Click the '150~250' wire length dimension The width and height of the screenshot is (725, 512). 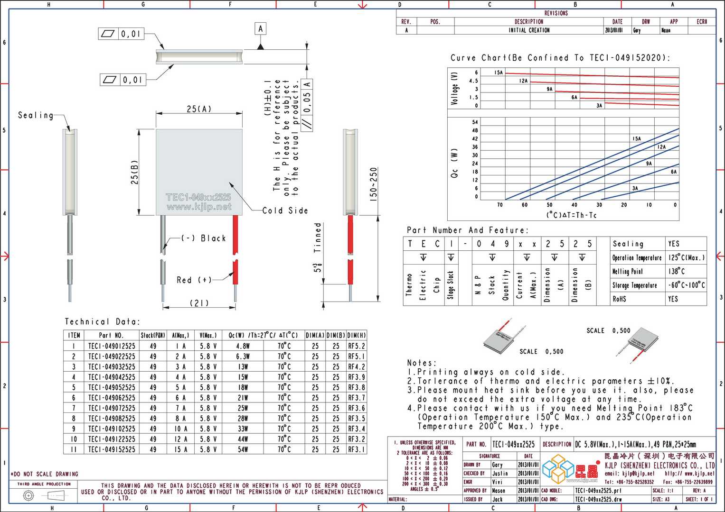[x=374, y=185]
